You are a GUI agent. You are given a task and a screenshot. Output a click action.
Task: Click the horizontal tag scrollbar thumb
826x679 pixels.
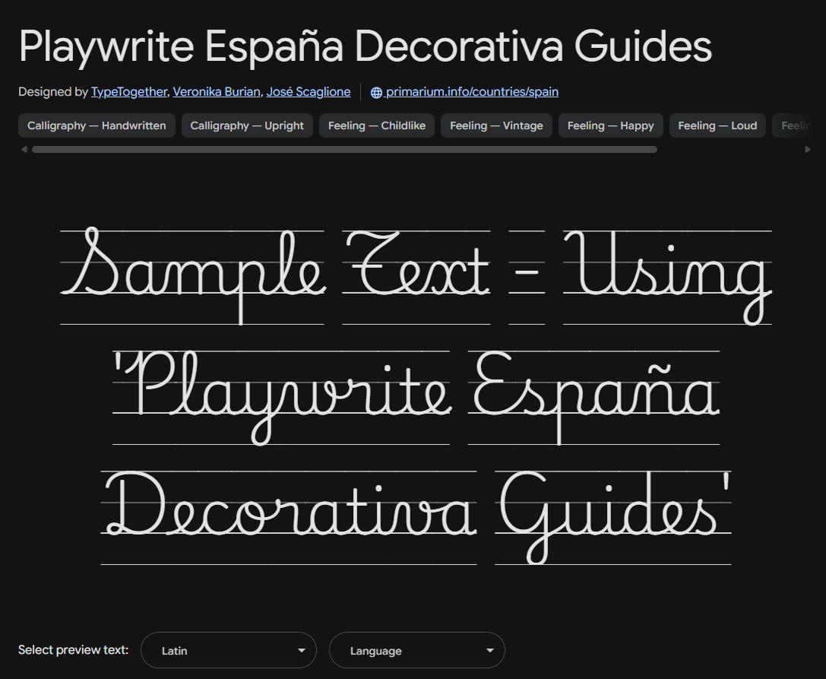[x=344, y=150]
